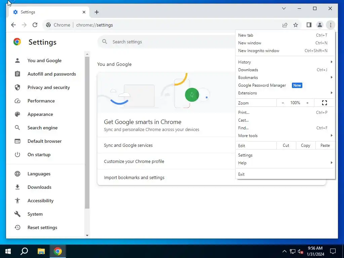The image size is (344, 258).
Task: Select New tab from the menu
Action: [x=285, y=35]
